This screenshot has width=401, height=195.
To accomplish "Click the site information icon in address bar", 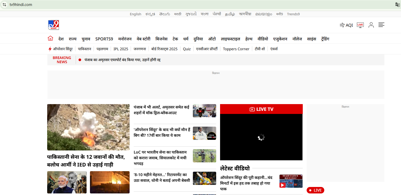I will [x=4, y=4].
